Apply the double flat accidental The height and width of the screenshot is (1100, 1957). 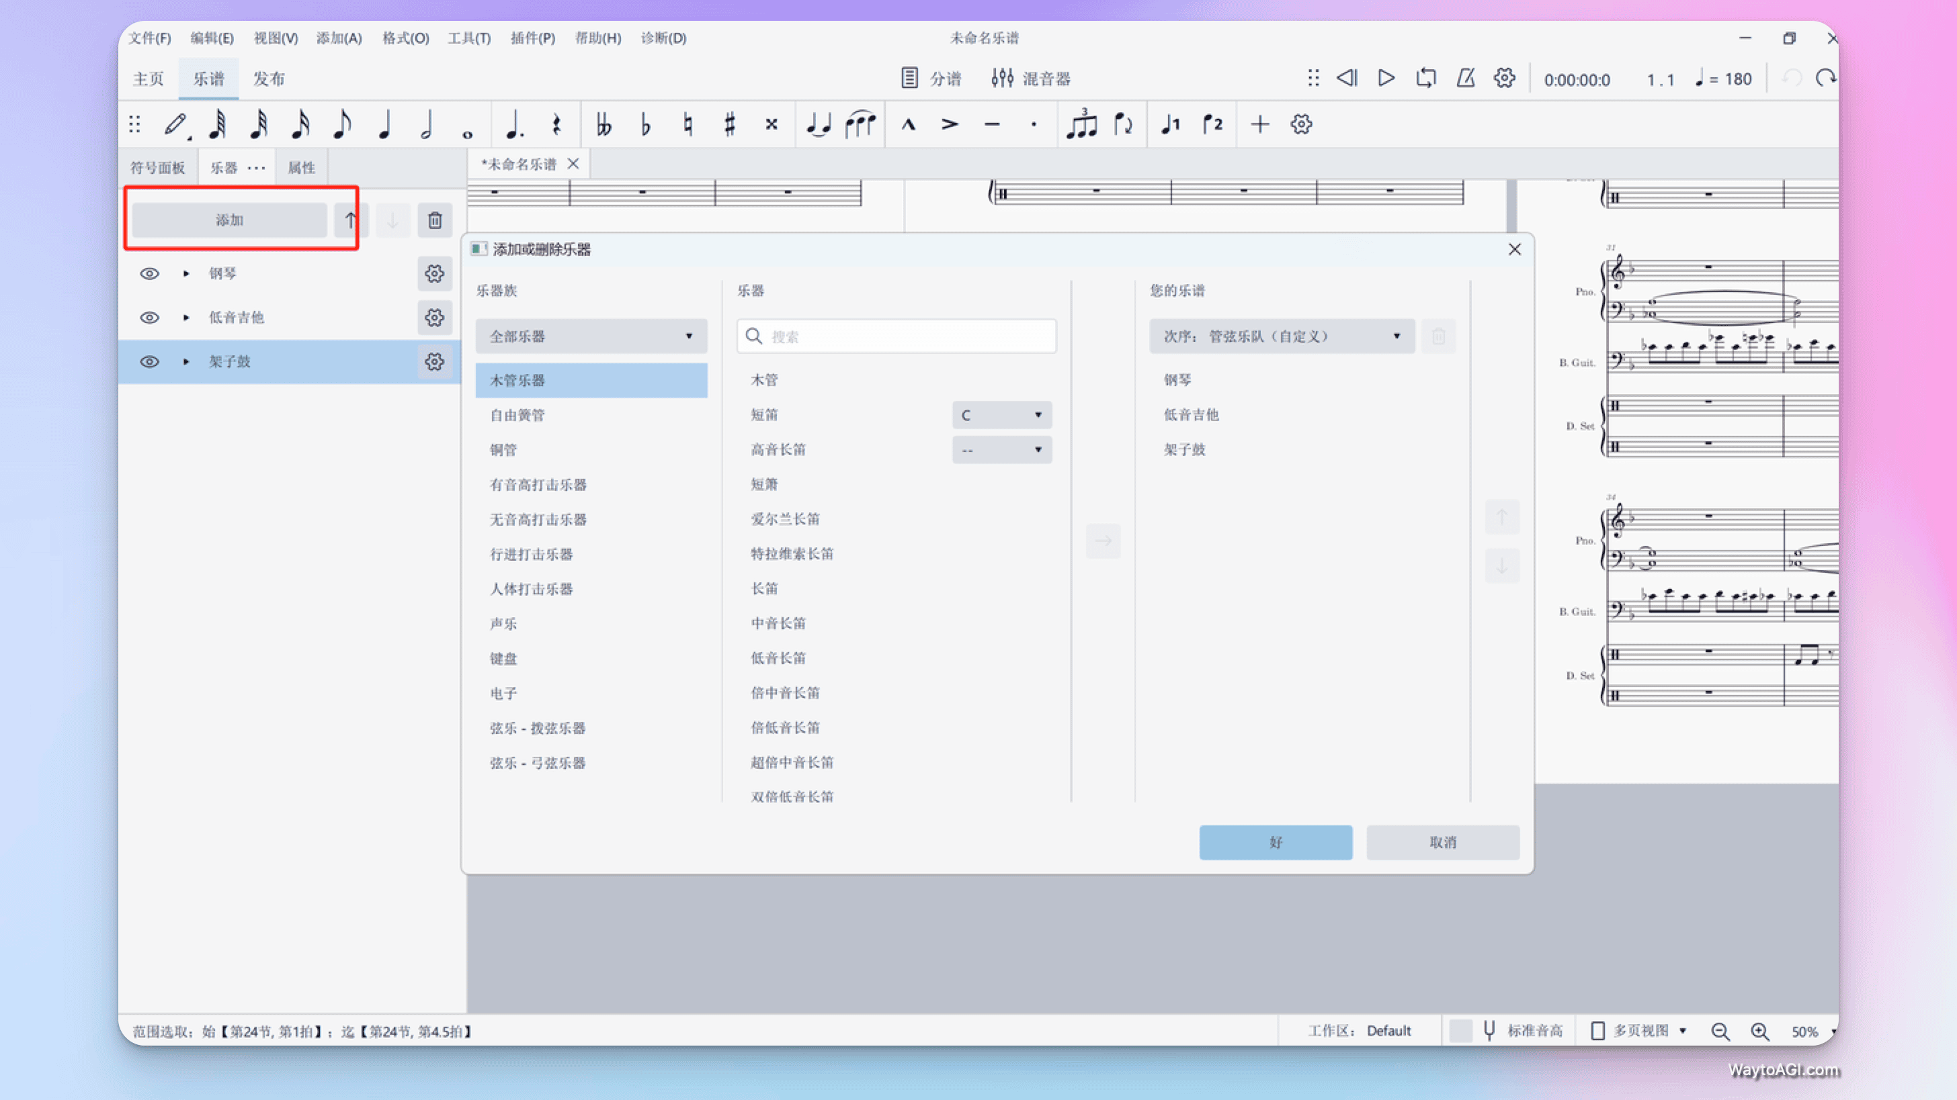[604, 124]
